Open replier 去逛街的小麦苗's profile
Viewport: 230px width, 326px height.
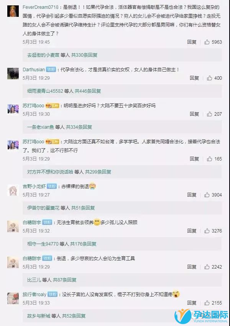[x=43, y=55]
